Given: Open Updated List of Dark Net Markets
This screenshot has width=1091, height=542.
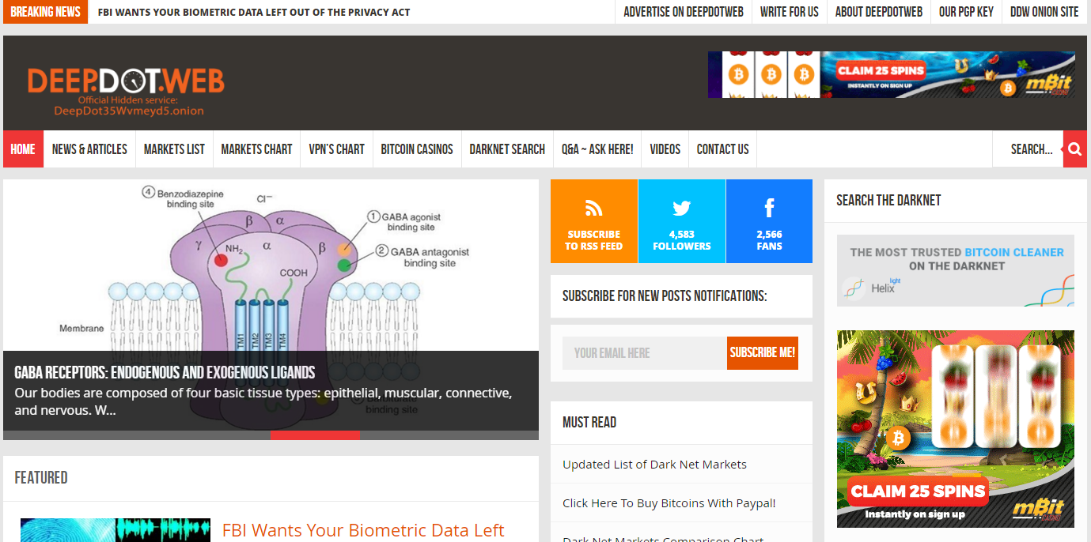Looking at the screenshot, I should (654, 465).
